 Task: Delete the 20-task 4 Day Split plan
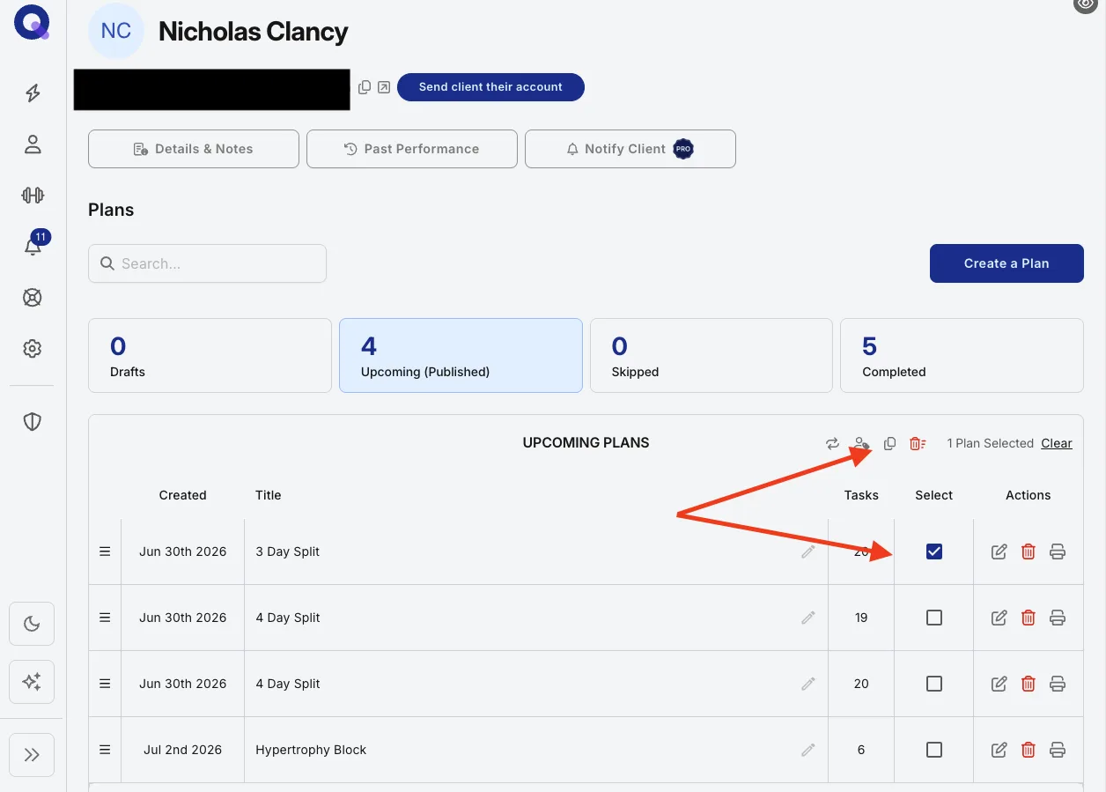coord(1028,684)
